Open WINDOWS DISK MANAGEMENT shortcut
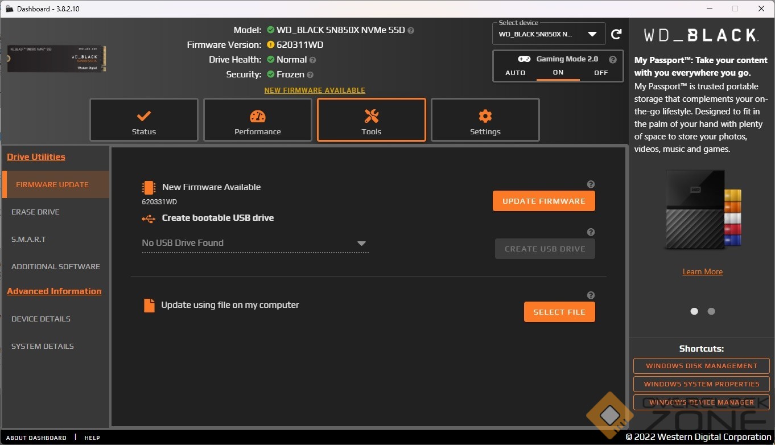The image size is (775, 445). [702, 366]
